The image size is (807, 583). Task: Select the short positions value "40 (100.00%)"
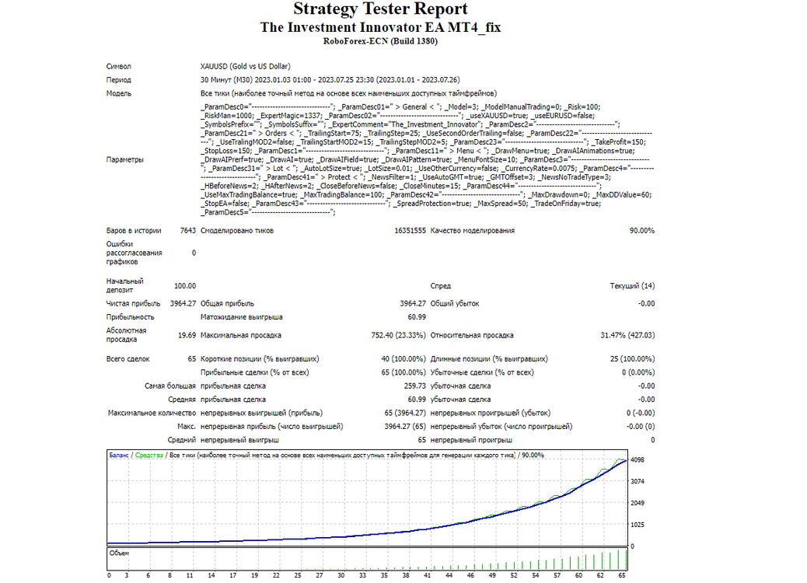(403, 358)
